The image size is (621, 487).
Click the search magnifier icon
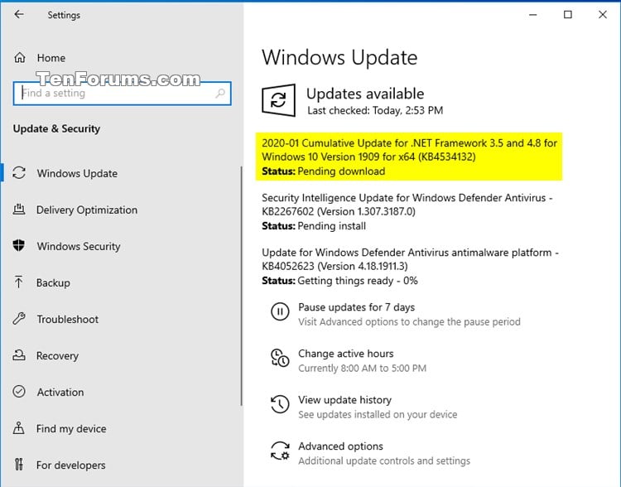[x=220, y=93]
